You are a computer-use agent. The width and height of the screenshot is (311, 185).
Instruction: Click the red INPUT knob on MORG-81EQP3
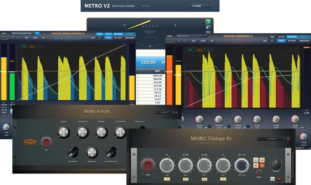click(x=46, y=142)
